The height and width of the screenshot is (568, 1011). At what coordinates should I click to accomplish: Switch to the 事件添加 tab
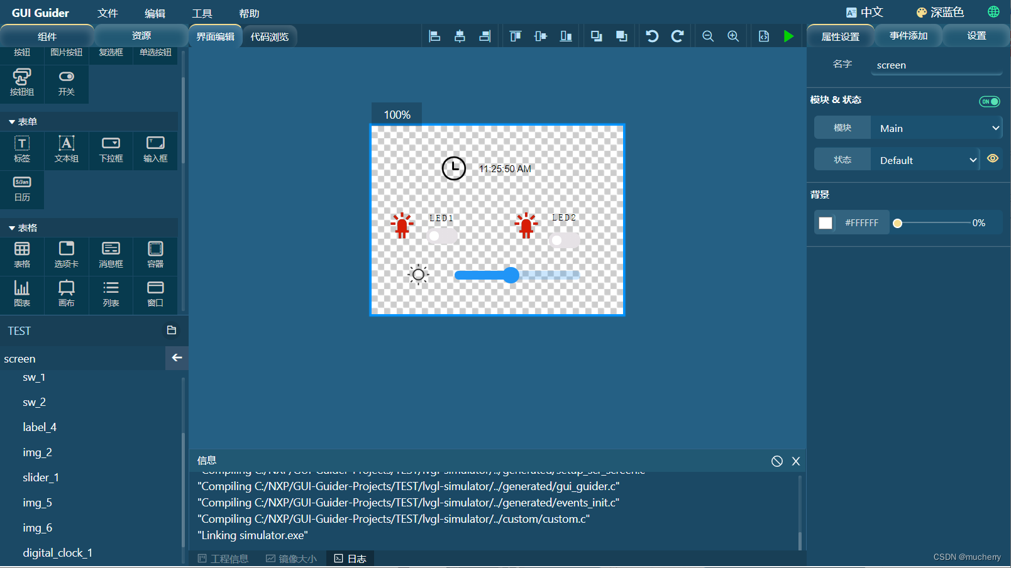[x=909, y=36]
